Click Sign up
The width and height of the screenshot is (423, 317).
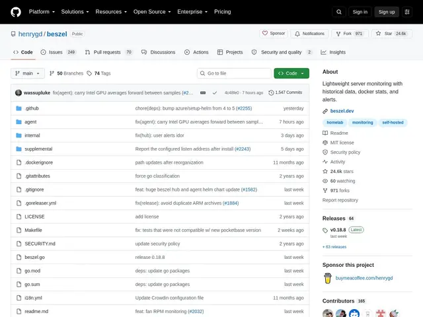tap(386, 12)
